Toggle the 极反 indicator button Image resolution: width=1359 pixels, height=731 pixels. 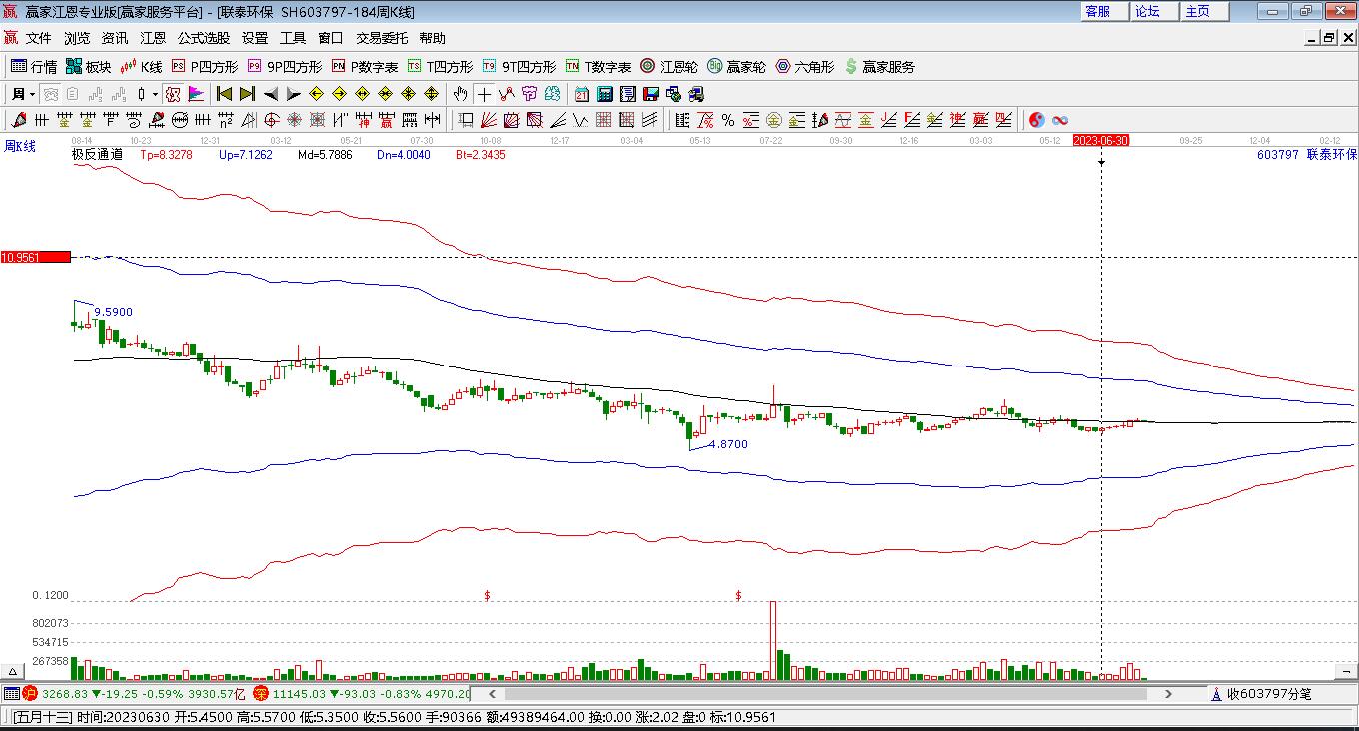coord(172,94)
